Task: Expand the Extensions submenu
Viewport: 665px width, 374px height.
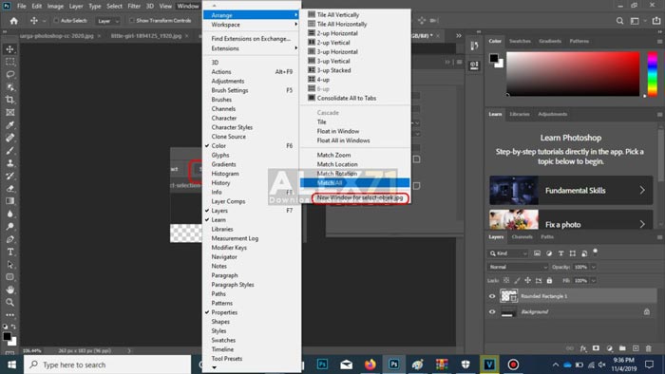Action: [x=252, y=48]
